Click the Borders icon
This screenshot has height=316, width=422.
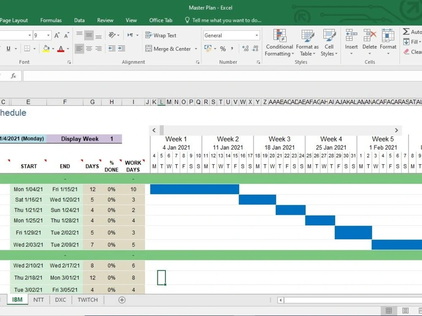point(27,48)
